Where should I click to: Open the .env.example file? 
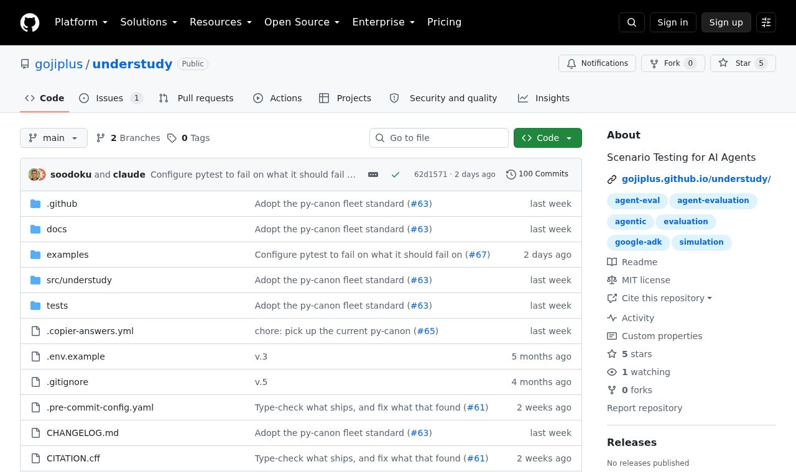coord(76,356)
